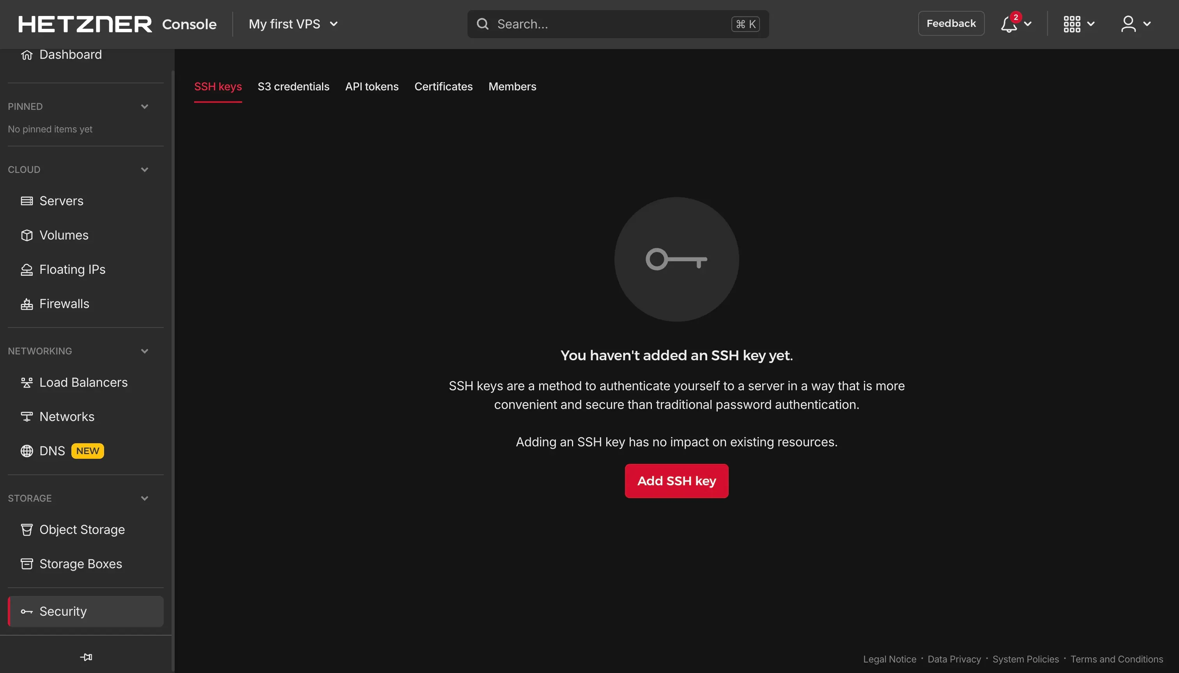The height and width of the screenshot is (673, 1179).
Task: Click the Add SSH key button
Action: point(676,481)
